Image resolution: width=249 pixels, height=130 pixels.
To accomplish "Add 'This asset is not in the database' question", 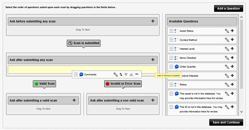I will [232, 93].
